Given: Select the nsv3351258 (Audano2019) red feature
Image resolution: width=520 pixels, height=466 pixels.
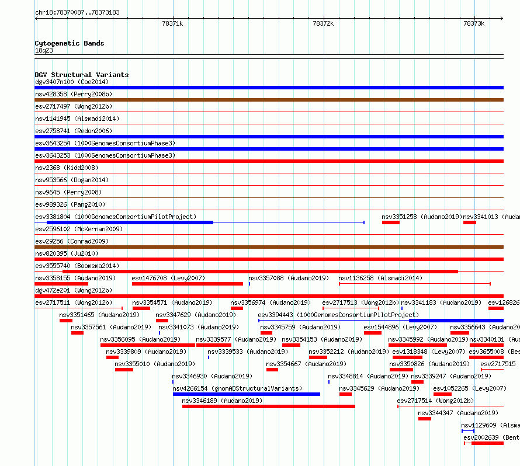Looking at the screenshot, I should [391, 222].
